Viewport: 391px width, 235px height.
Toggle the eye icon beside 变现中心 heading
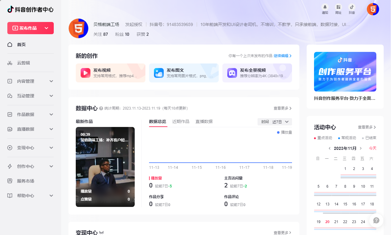click(x=101, y=233)
